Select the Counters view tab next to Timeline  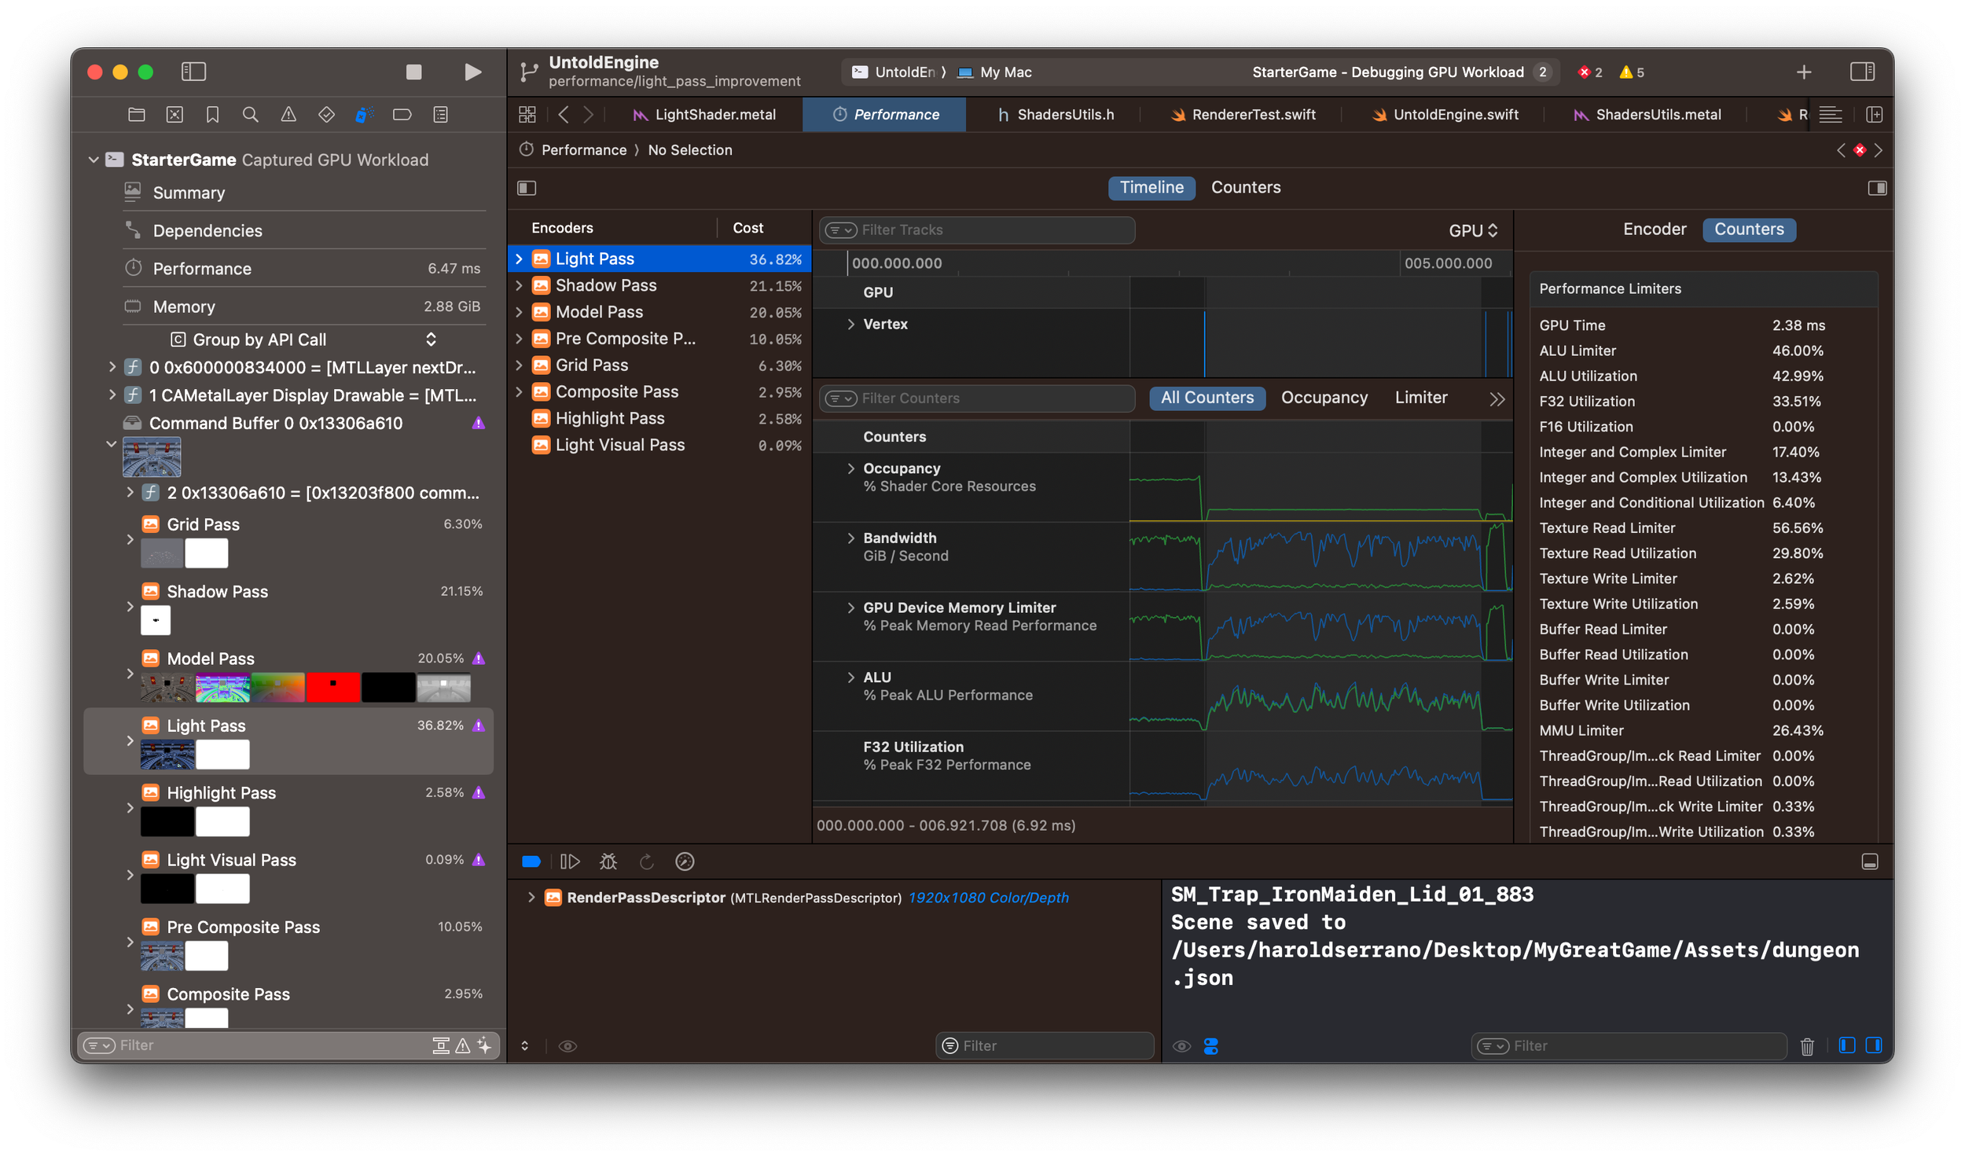tap(1246, 188)
